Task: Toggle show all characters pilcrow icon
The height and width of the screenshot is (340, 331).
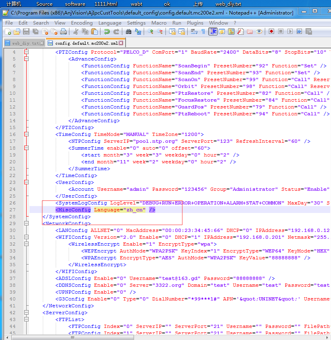Action: [203, 31]
